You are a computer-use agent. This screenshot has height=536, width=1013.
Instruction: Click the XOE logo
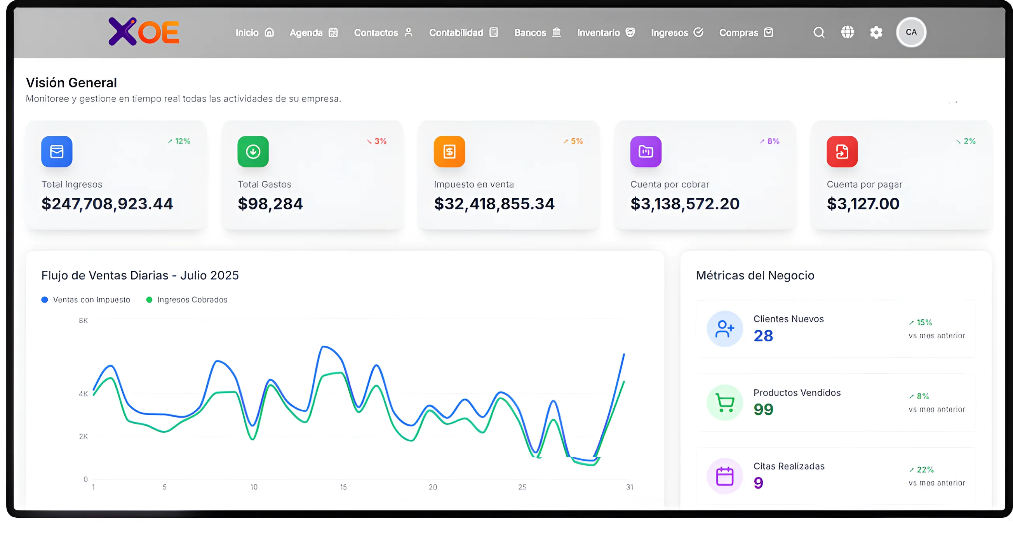(x=144, y=31)
